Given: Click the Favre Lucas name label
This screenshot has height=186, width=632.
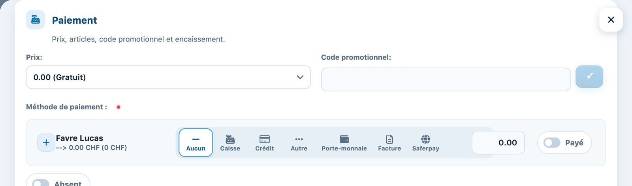Looking at the screenshot, I should (x=79, y=138).
